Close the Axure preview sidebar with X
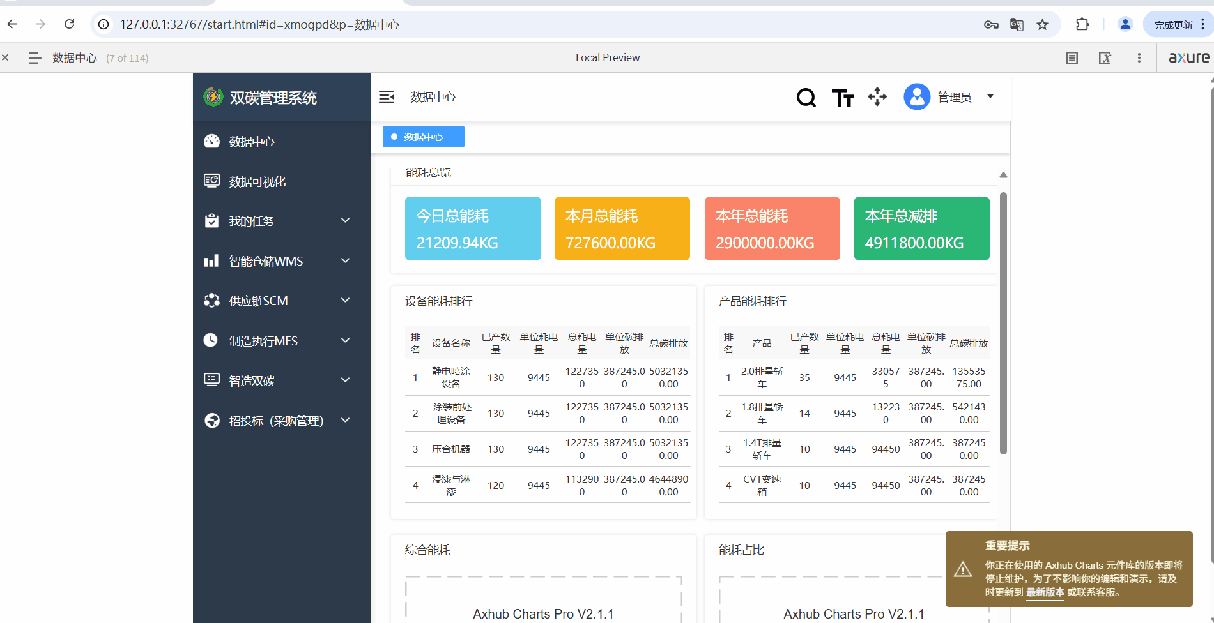1214x623 pixels. pos(5,57)
